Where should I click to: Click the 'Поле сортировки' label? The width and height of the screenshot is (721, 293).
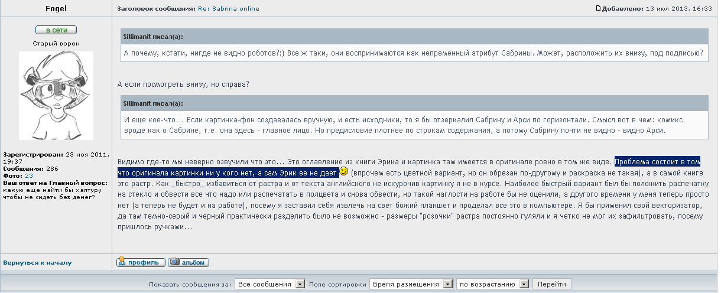click(337, 284)
